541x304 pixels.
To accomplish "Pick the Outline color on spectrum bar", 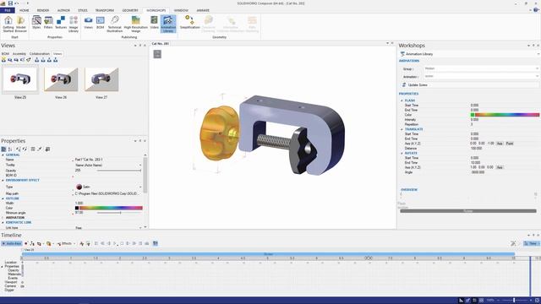I will tap(111, 208).
